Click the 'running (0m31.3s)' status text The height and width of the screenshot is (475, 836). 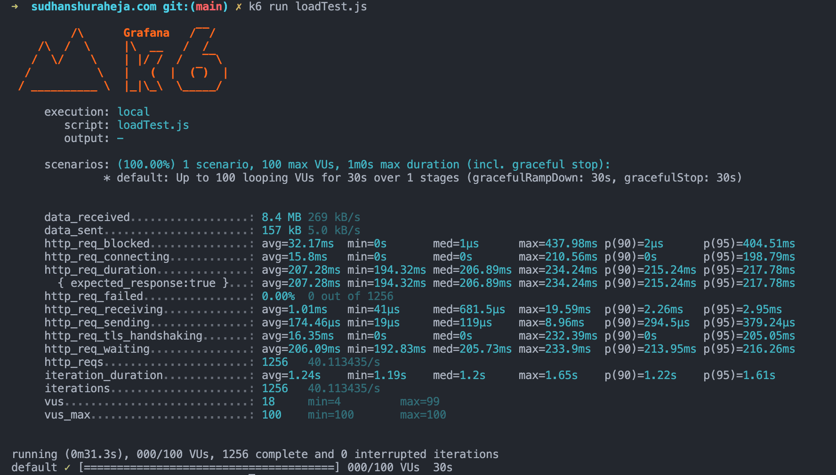pyautogui.click(x=67, y=454)
